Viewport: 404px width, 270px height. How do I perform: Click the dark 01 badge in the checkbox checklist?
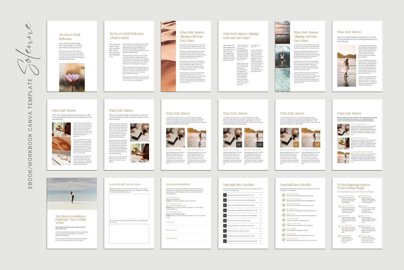pyautogui.click(x=225, y=195)
